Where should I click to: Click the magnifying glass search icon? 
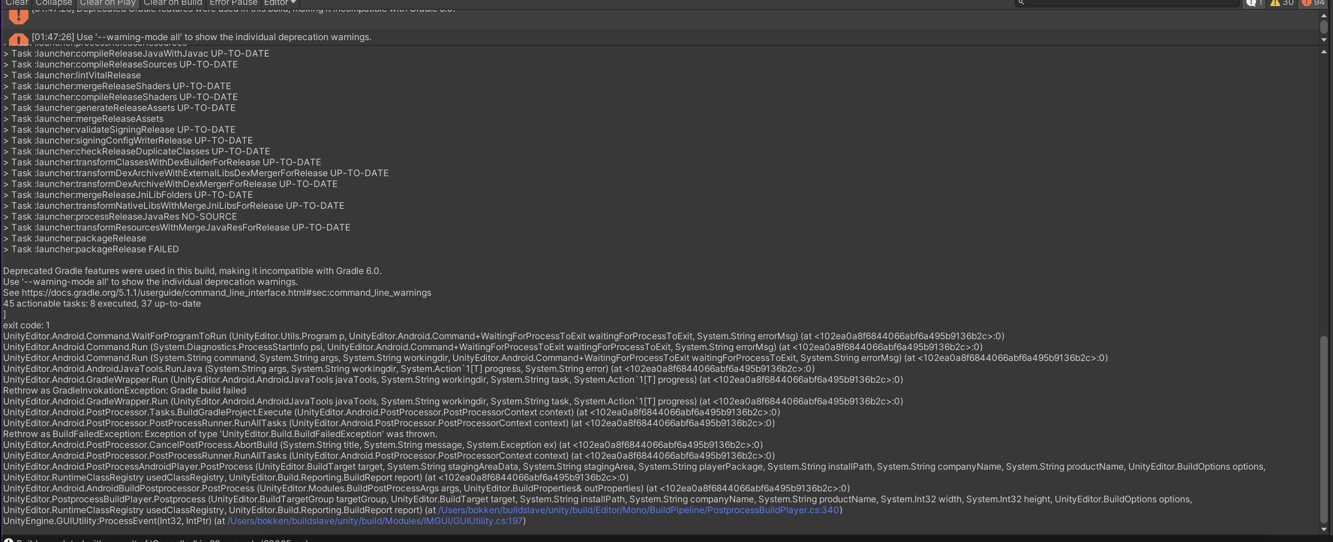[1021, 3]
